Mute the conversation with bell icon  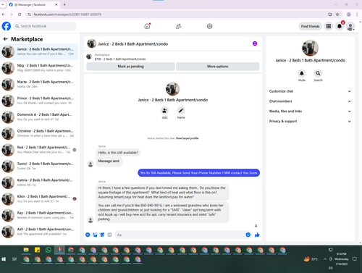click(301, 73)
